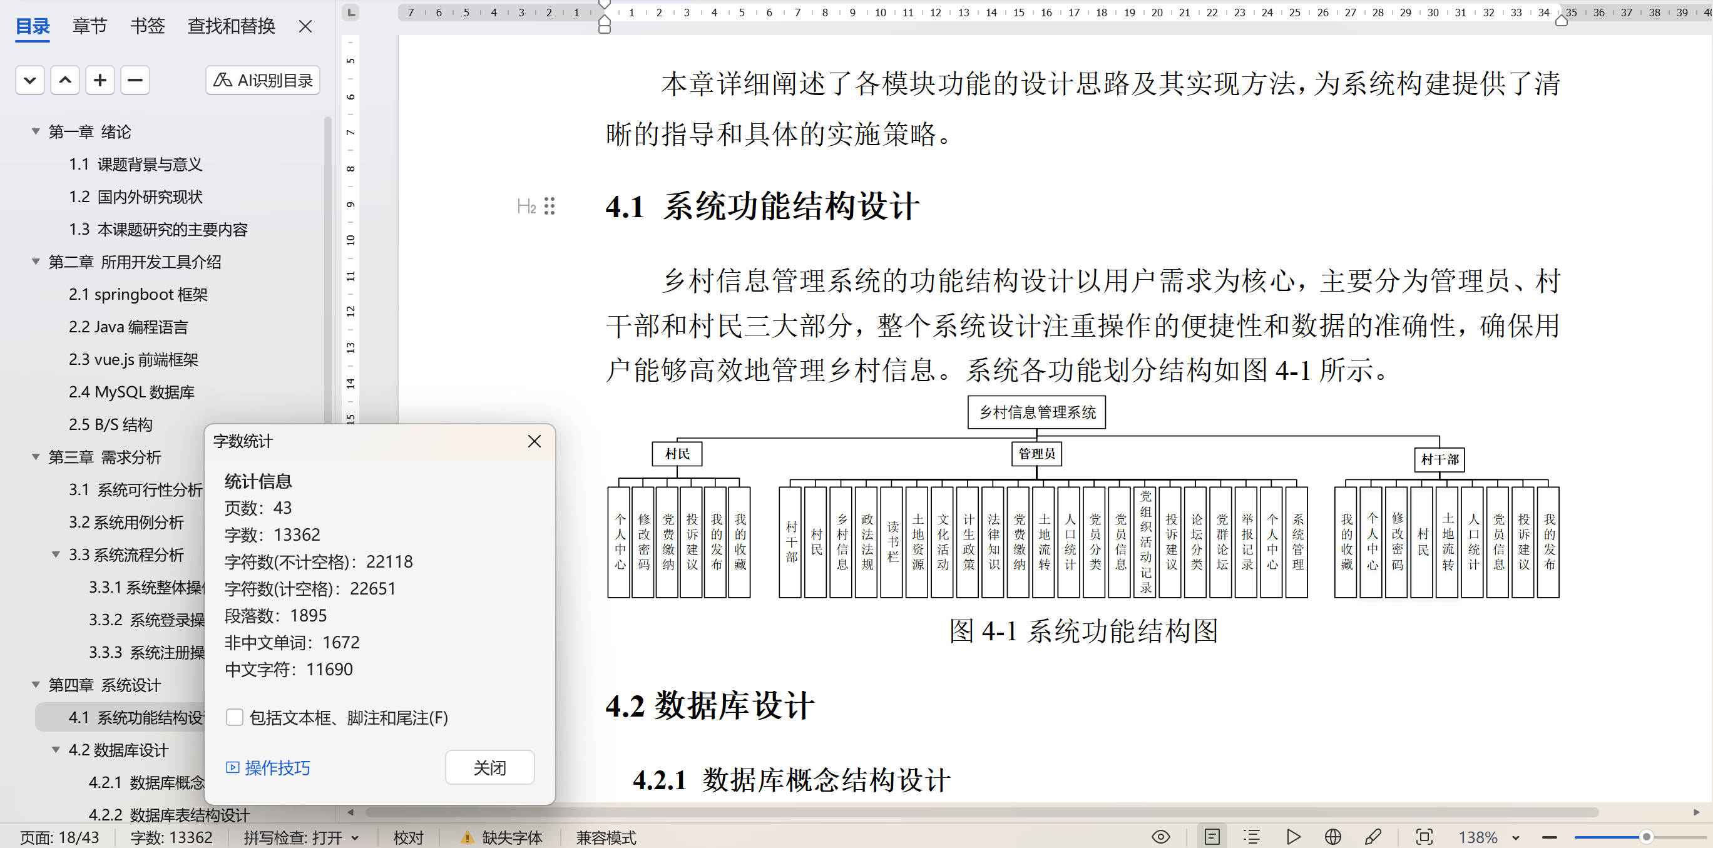Open the 查找和替换 tab

pyautogui.click(x=231, y=27)
